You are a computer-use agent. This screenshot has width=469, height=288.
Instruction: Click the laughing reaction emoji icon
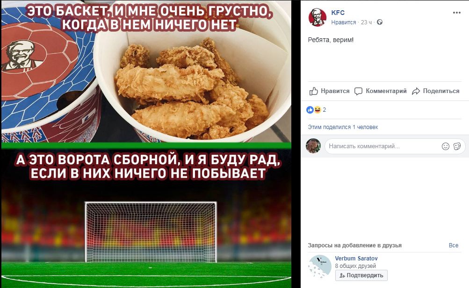317,110
